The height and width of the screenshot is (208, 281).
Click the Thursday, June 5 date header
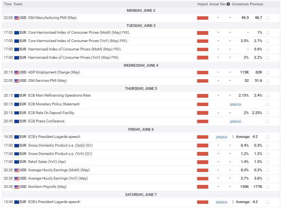[x=140, y=89]
